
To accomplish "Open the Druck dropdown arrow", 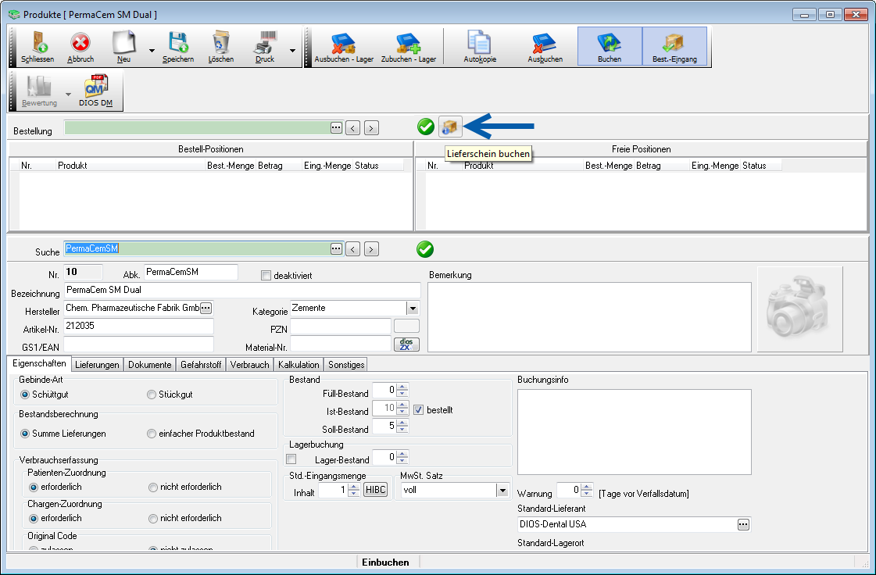I will coord(292,50).
